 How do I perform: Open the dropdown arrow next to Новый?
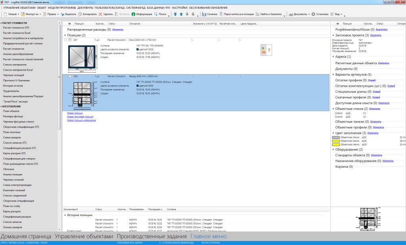18,14
